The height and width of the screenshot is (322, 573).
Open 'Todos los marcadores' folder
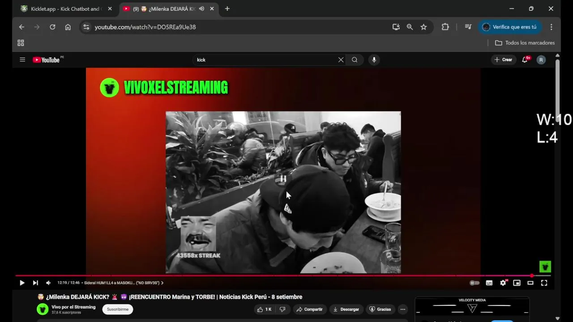(x=525, y=43)
